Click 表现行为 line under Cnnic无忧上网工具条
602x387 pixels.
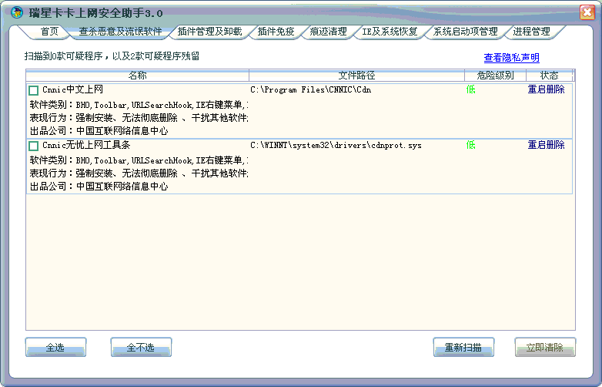point(139,173)
